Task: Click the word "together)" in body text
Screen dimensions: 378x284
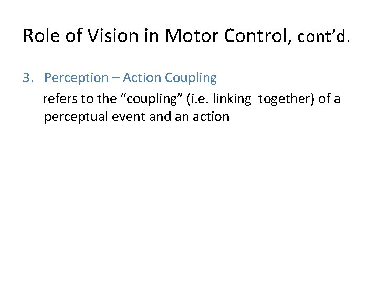Action: (287, 98)
